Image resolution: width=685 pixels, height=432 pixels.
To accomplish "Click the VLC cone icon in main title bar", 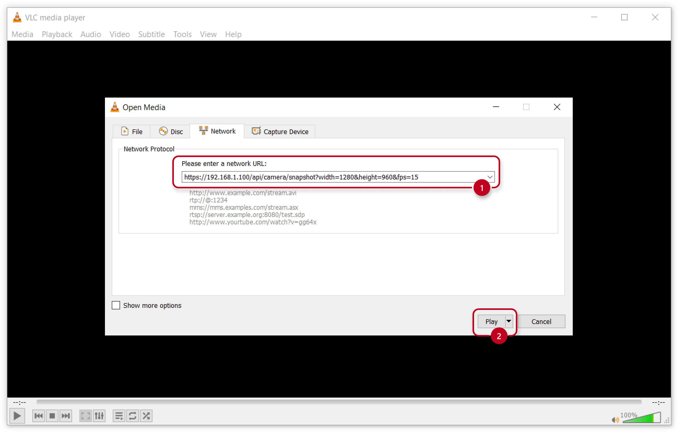I will (17, 17).
